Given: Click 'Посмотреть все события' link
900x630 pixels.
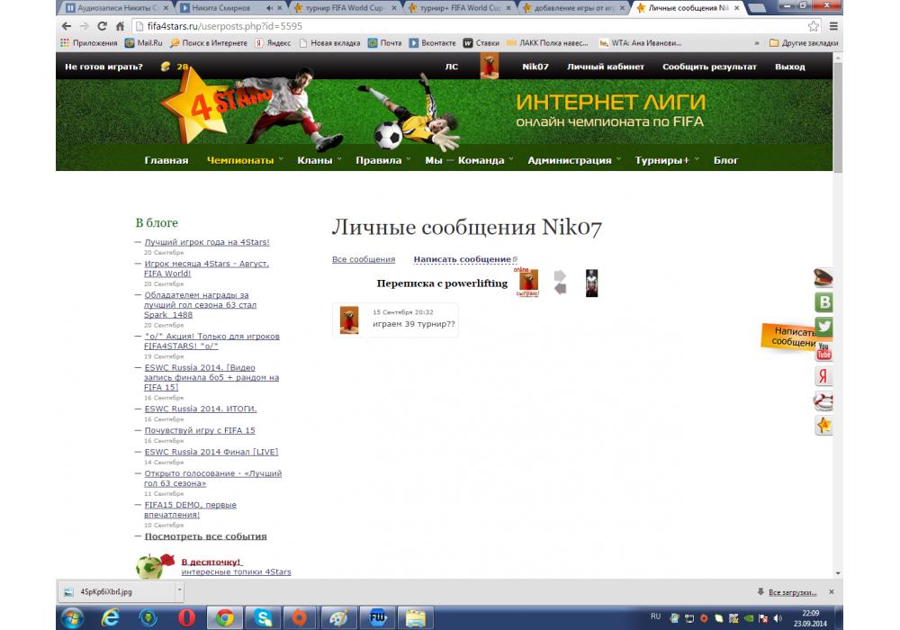Looking at the screenshot, I should (x=205, y=536).
